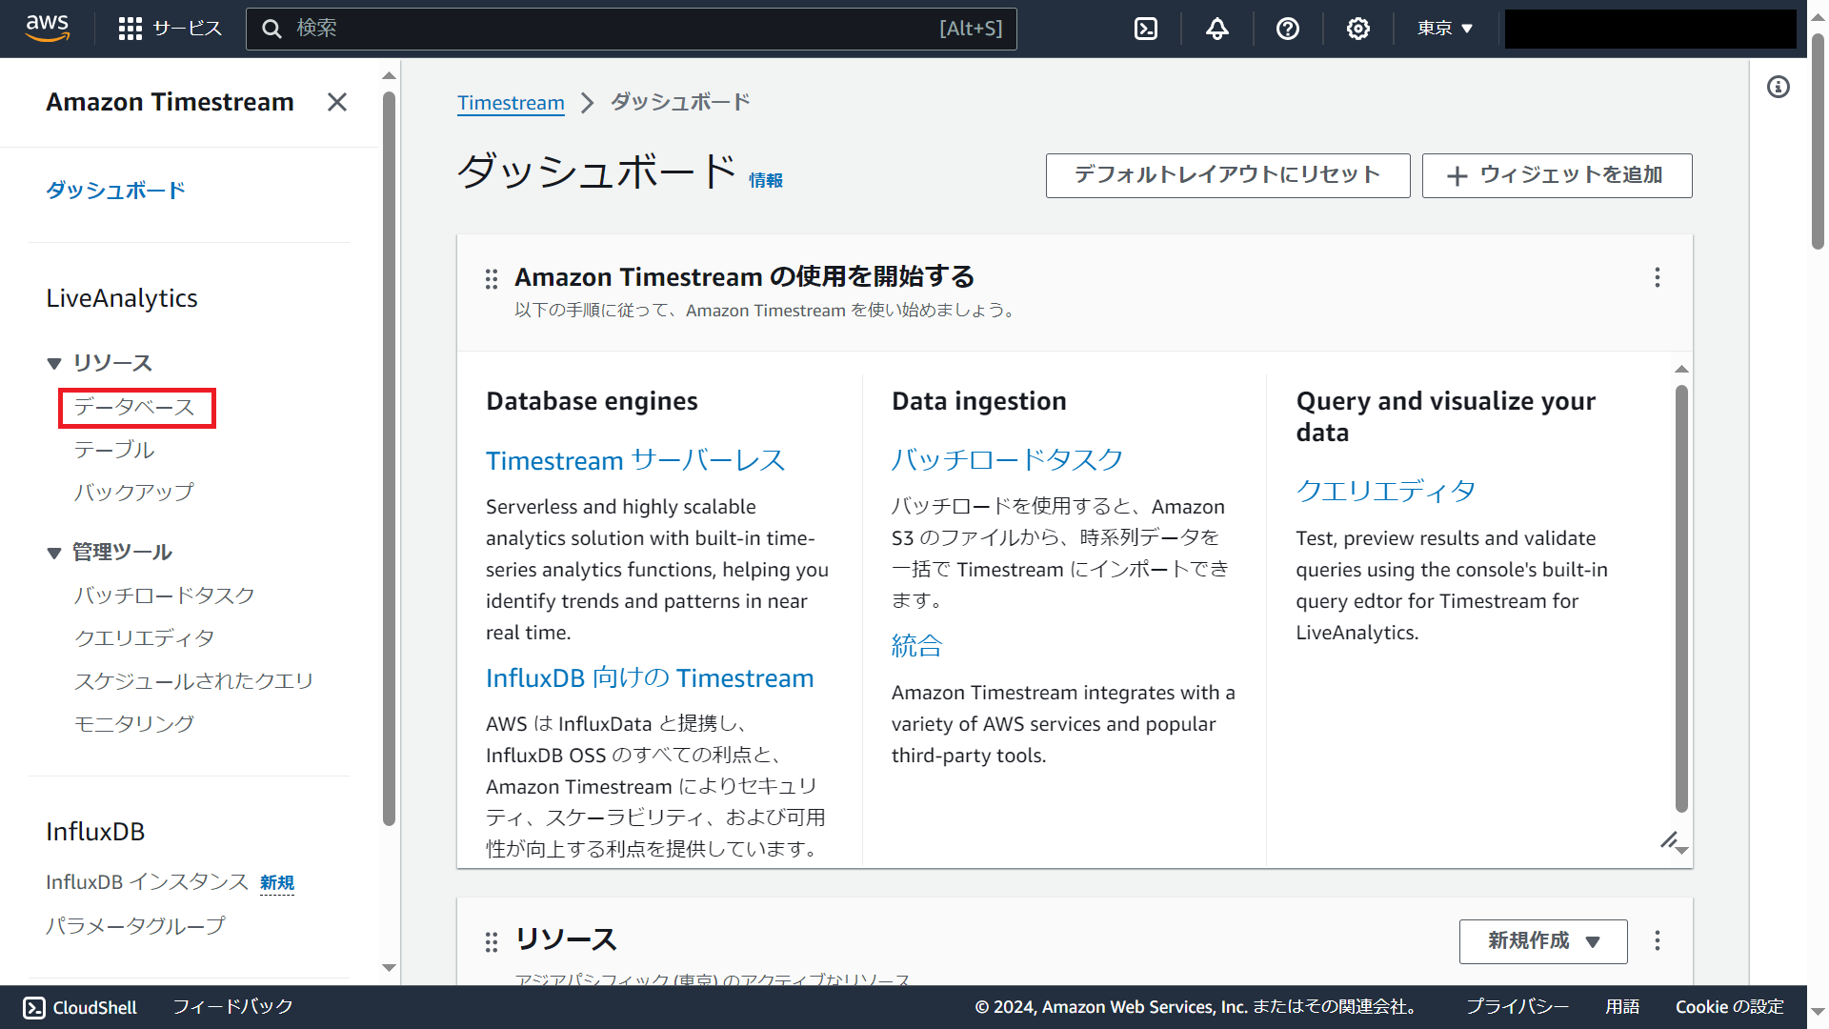
Task: Open the サービス menu
Action: (170, 29)
